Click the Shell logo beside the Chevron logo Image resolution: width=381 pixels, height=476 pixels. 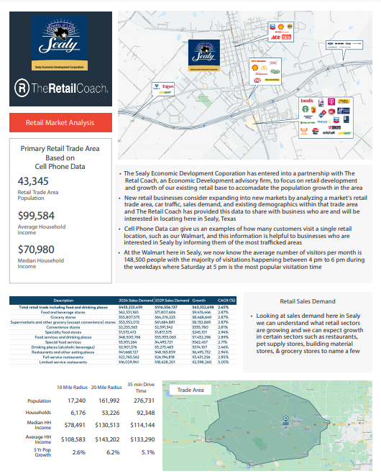pos(281,27)
